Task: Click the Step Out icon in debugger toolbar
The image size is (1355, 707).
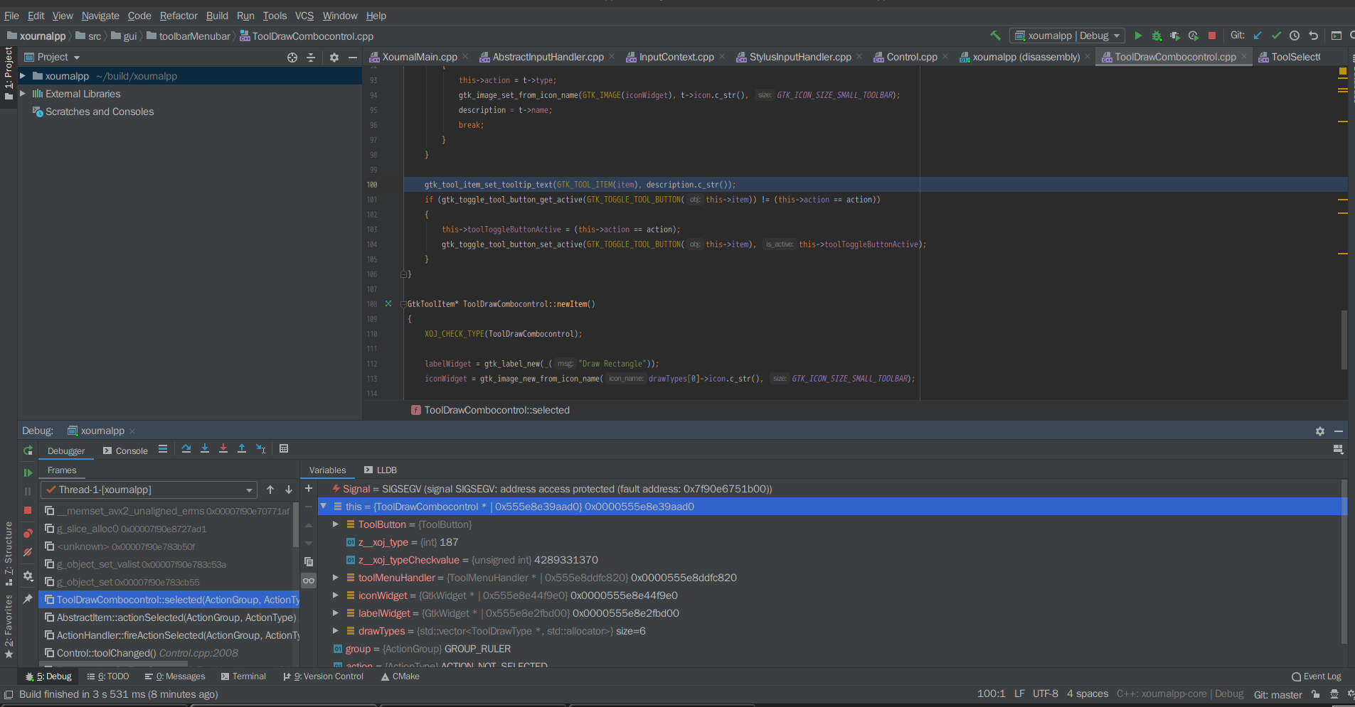Action: coord(242,449)
